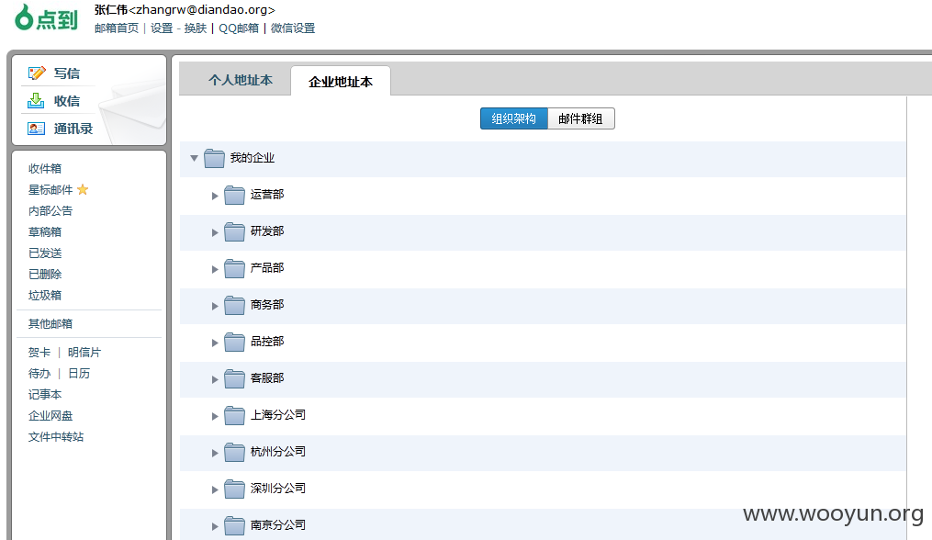
Task: Collapse the 我的企业 tree node
Action: coord(194,158)
